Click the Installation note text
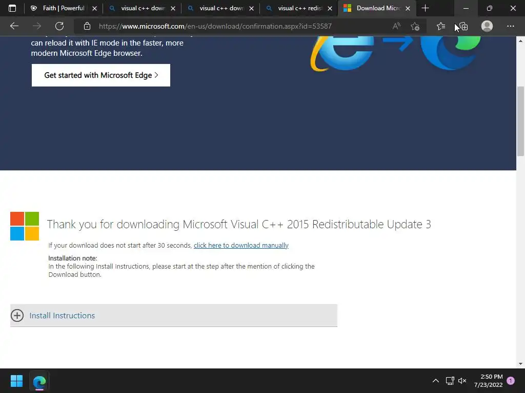This screenshot has height=393, width=525. click(x=73, y=258)
